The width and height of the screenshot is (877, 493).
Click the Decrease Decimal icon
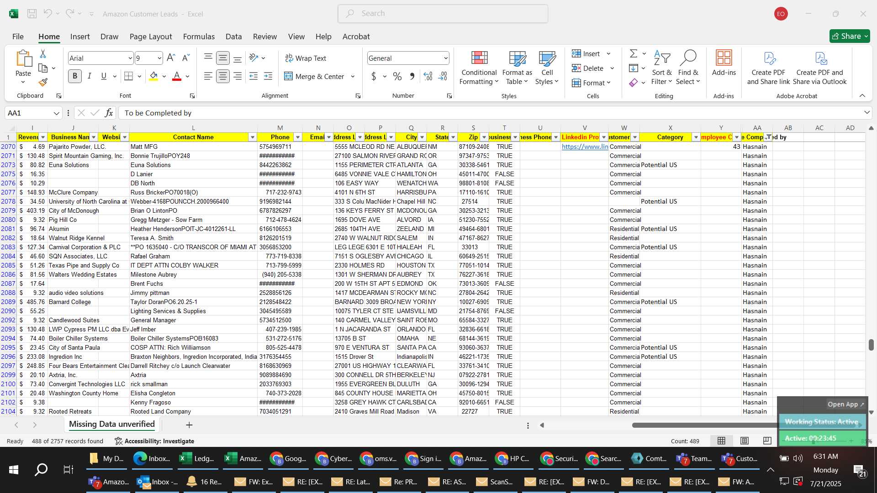(443, 76)
